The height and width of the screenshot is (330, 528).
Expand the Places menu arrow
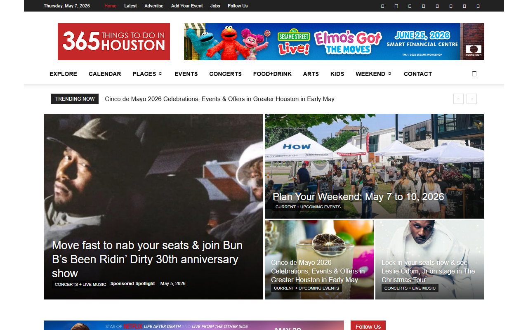(160, 74)
